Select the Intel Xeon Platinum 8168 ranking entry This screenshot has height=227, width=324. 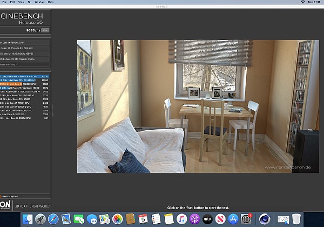[24, 77]
